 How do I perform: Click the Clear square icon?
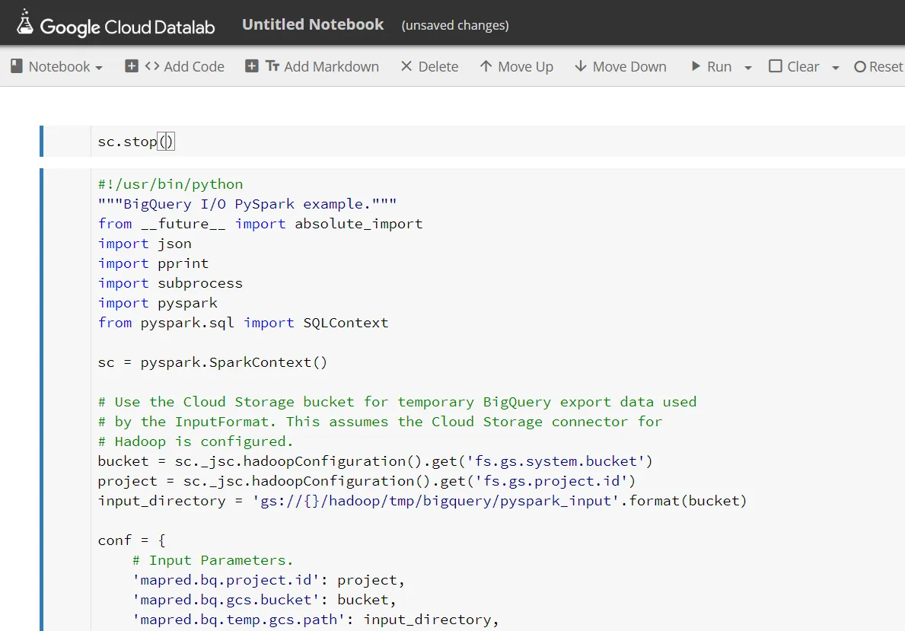(x=776, y=66)
